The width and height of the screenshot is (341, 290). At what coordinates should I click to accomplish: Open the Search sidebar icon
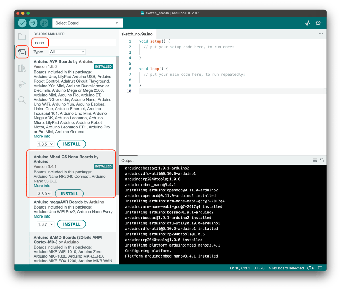(22, 100)
